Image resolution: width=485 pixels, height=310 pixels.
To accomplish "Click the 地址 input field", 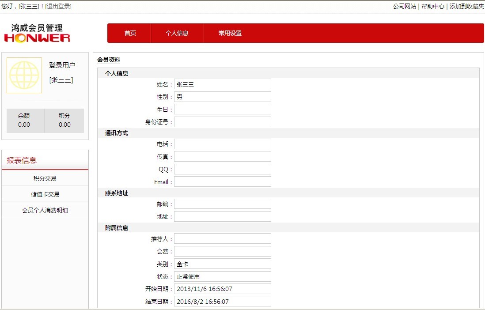I will pyautogui.click(x=222, y=216).
